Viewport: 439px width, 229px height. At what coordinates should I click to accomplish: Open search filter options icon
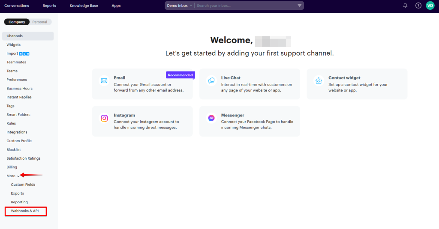(299, 6)
